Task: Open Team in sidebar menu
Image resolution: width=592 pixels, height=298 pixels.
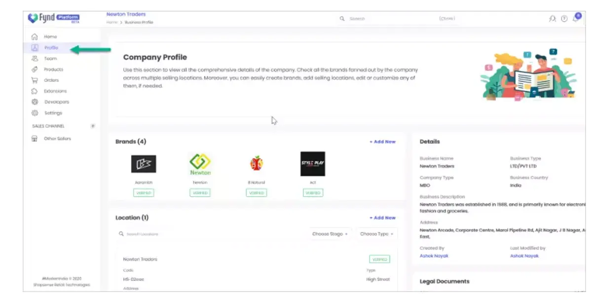Action: (x=50, y=59)
